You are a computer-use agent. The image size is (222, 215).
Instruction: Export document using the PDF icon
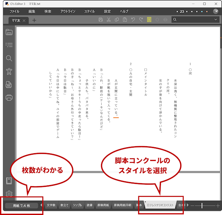(x=9, y=85)
